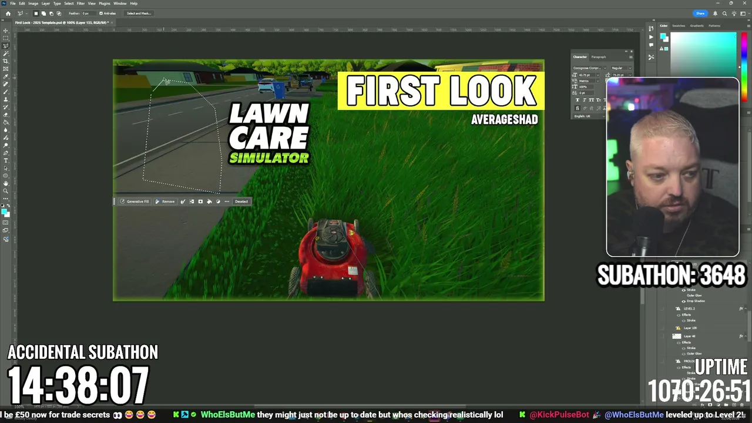
Task: Open the Character panel options menu
Action: [631, 57]
